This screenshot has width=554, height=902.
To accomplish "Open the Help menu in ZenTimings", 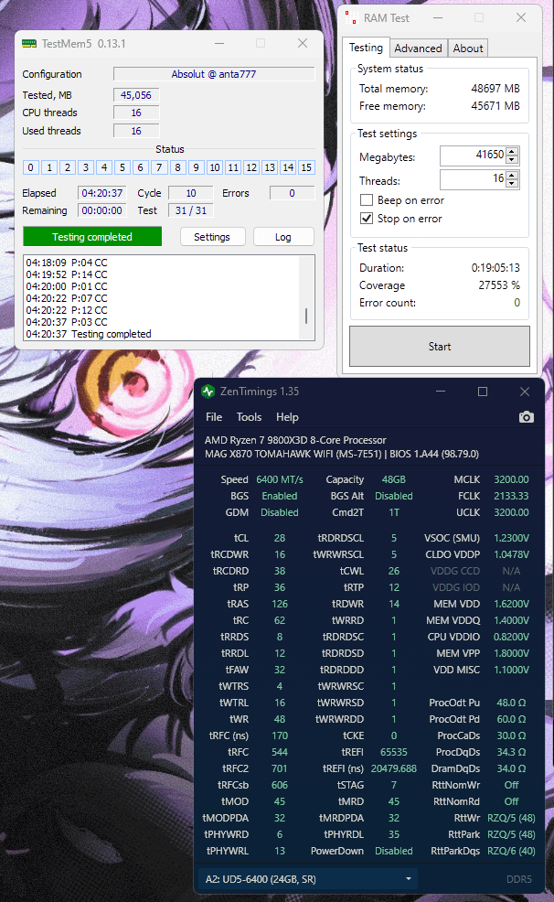I will click(287, 417).
